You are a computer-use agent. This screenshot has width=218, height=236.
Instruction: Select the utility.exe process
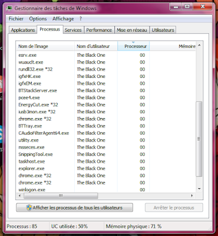(x=106, y=140)
